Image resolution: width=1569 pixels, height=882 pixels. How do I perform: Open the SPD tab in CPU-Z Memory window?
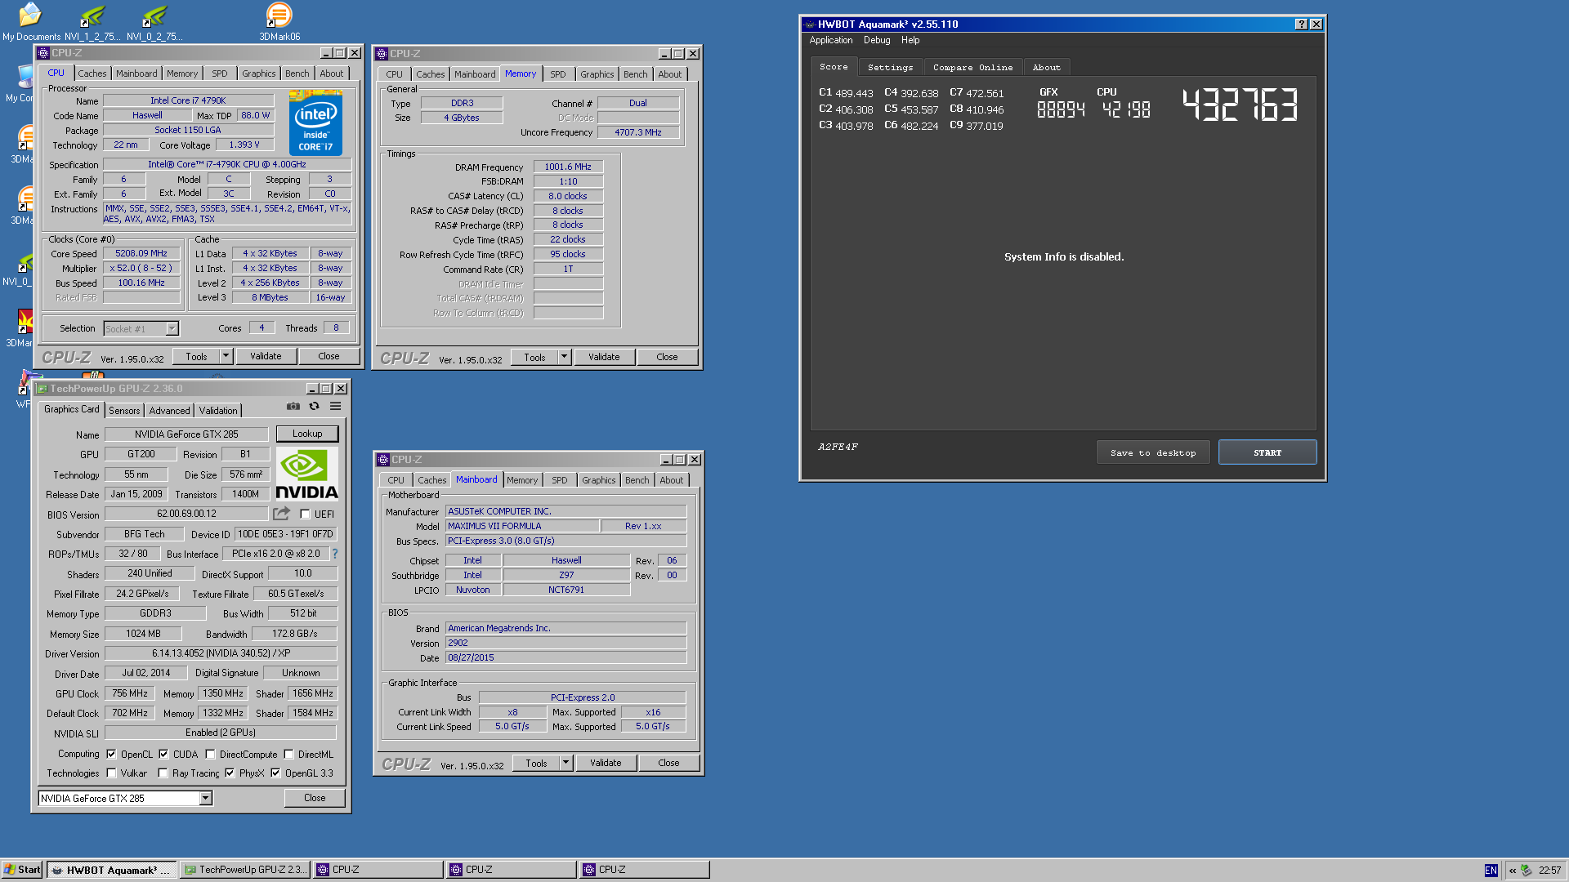[x=558, y=74]
